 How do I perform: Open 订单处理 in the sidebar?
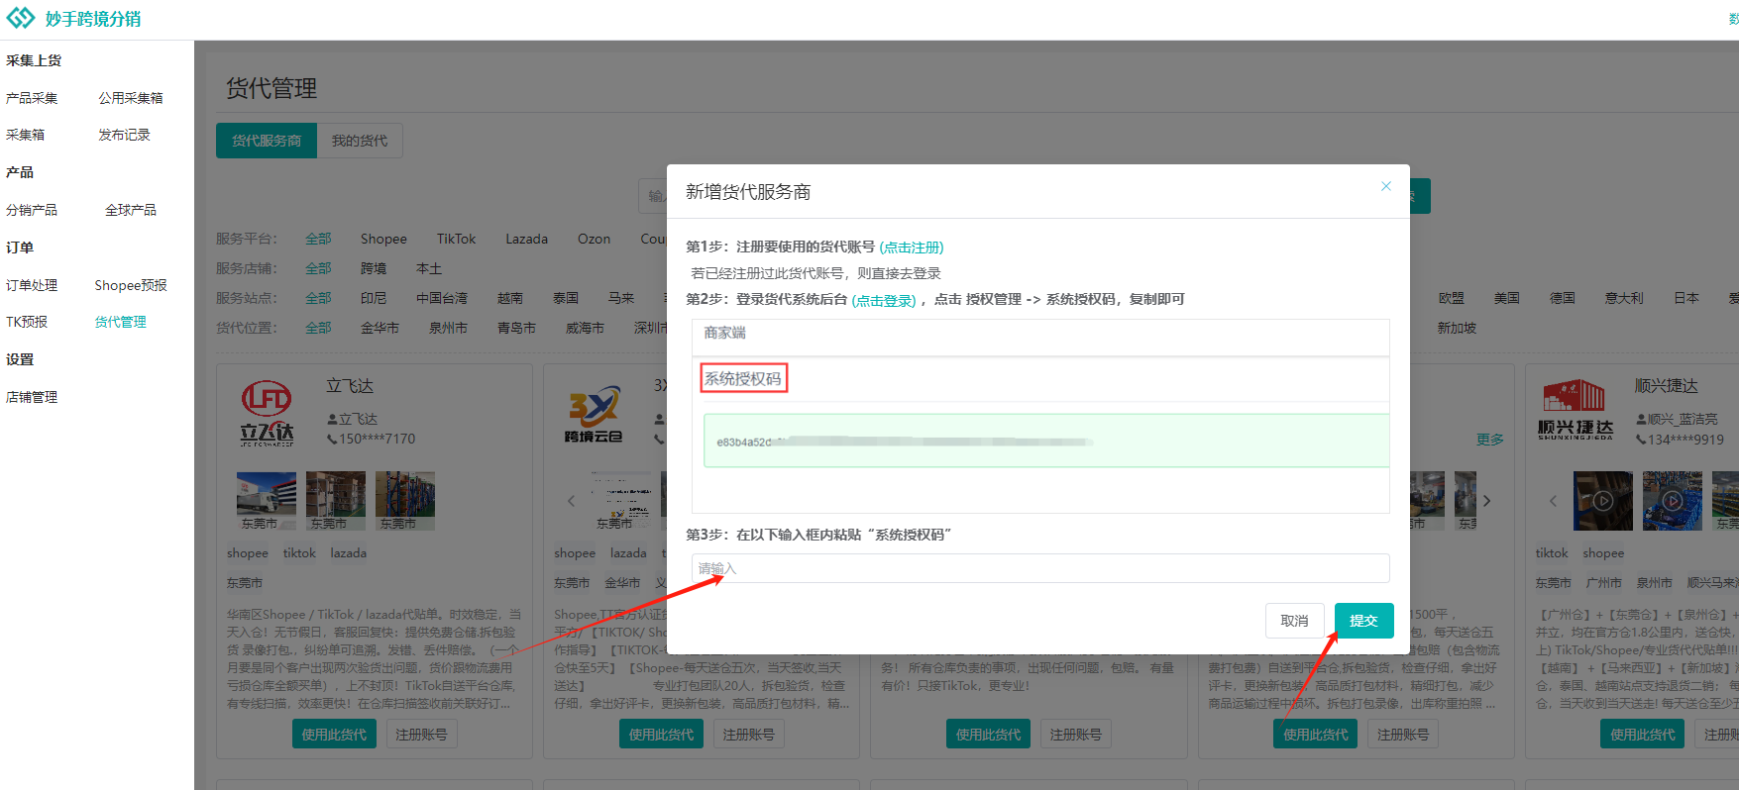32,285
